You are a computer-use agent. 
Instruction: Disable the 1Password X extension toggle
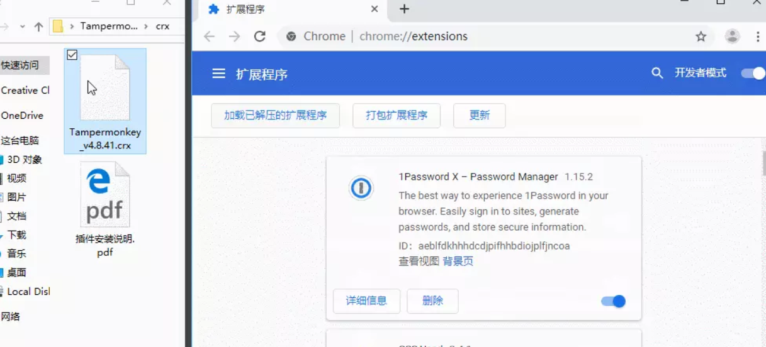click(613, 301)
